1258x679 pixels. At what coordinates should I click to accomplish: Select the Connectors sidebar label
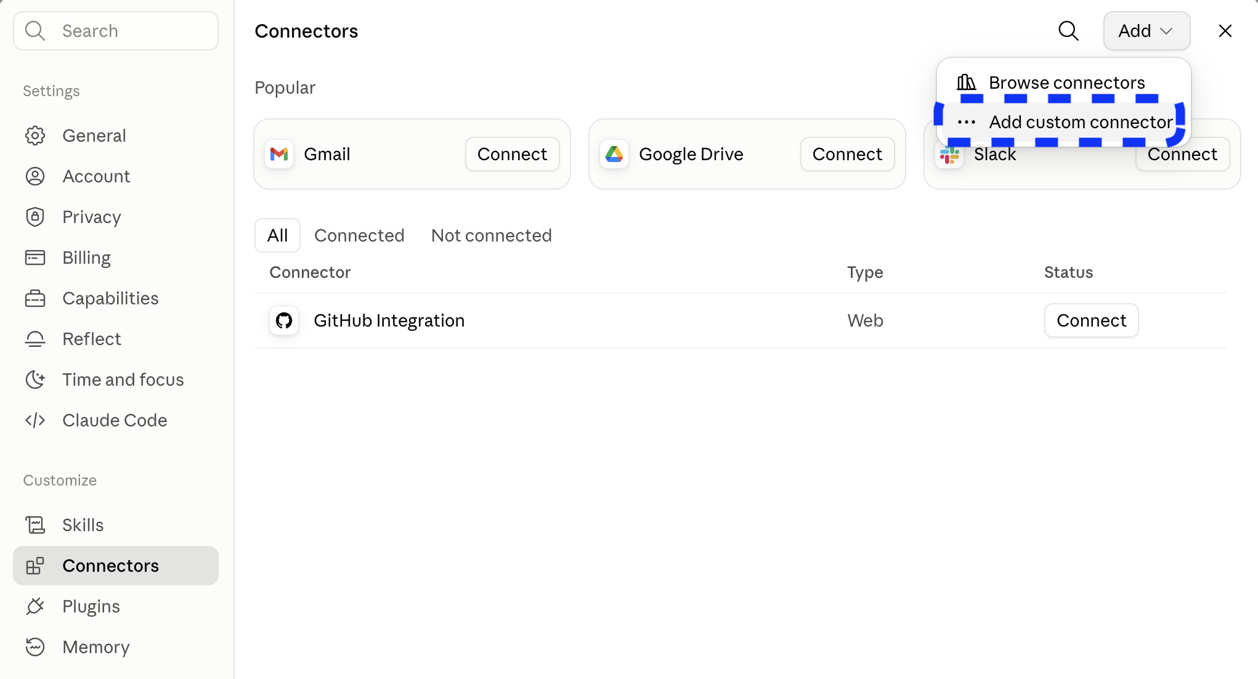[x=110, y=566]
